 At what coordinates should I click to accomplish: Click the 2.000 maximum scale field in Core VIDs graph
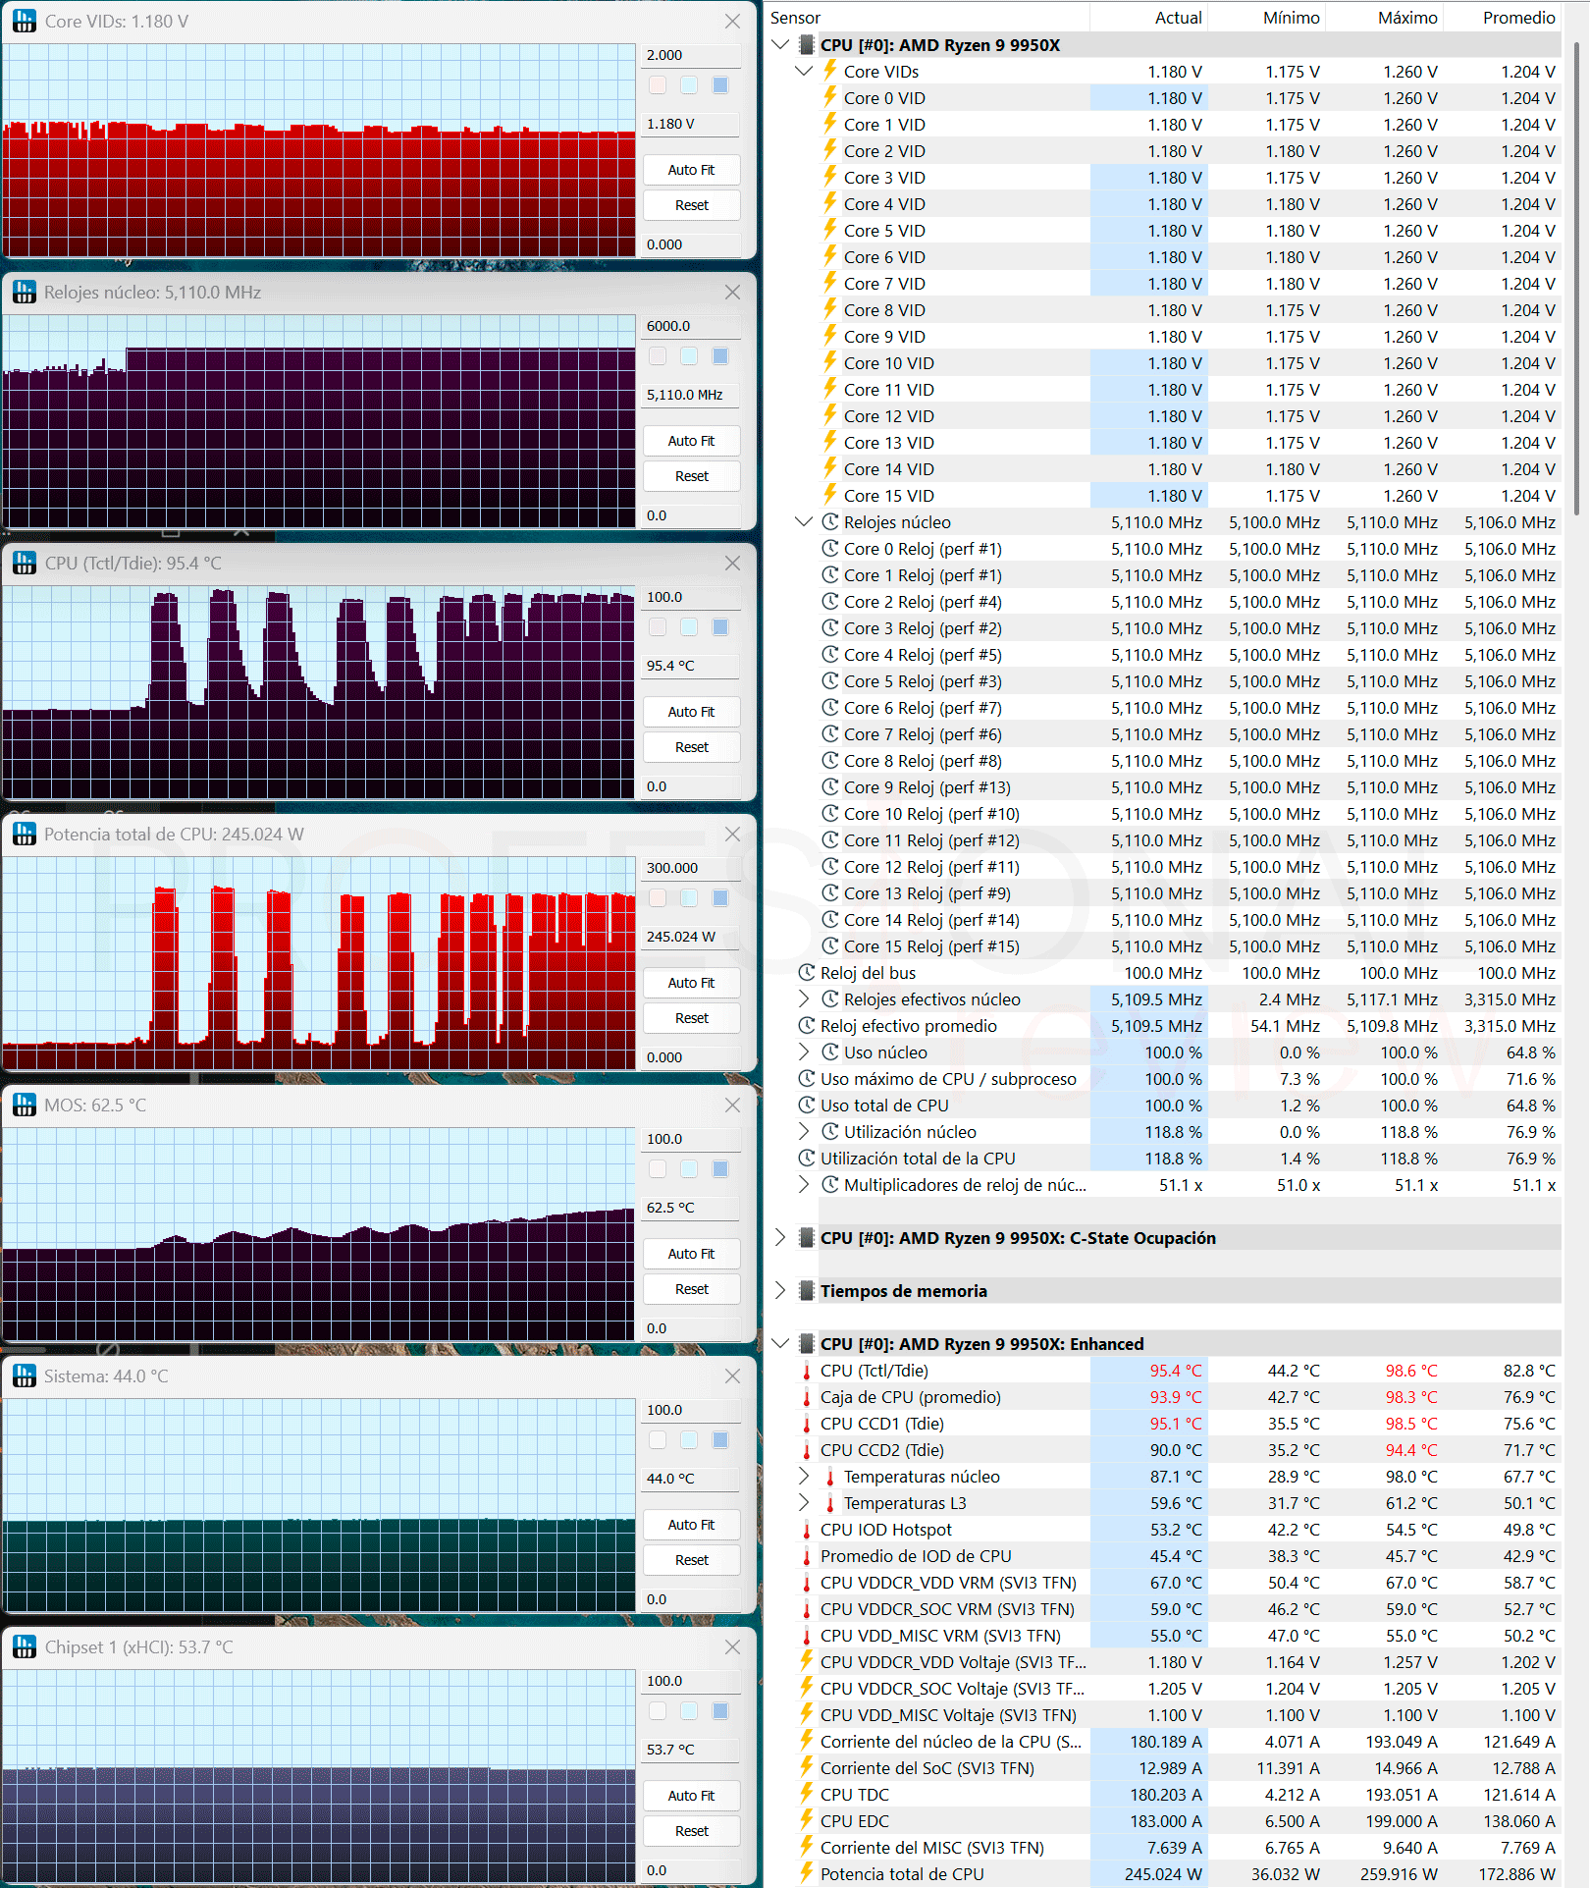pyautogui.click(x=691, y=55)
